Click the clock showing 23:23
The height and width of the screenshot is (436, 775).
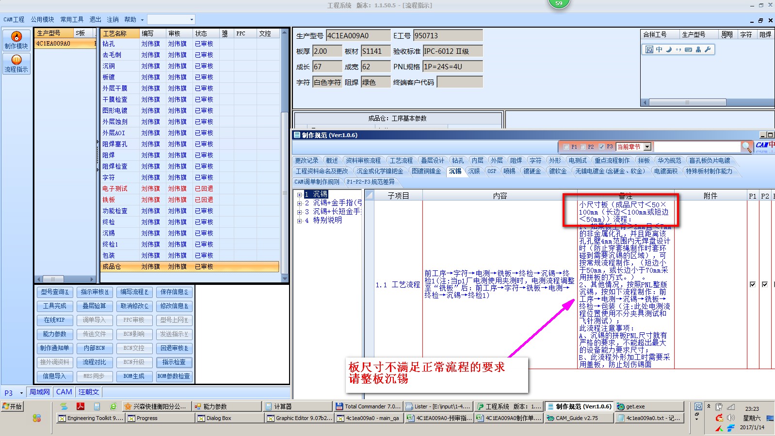752,409
